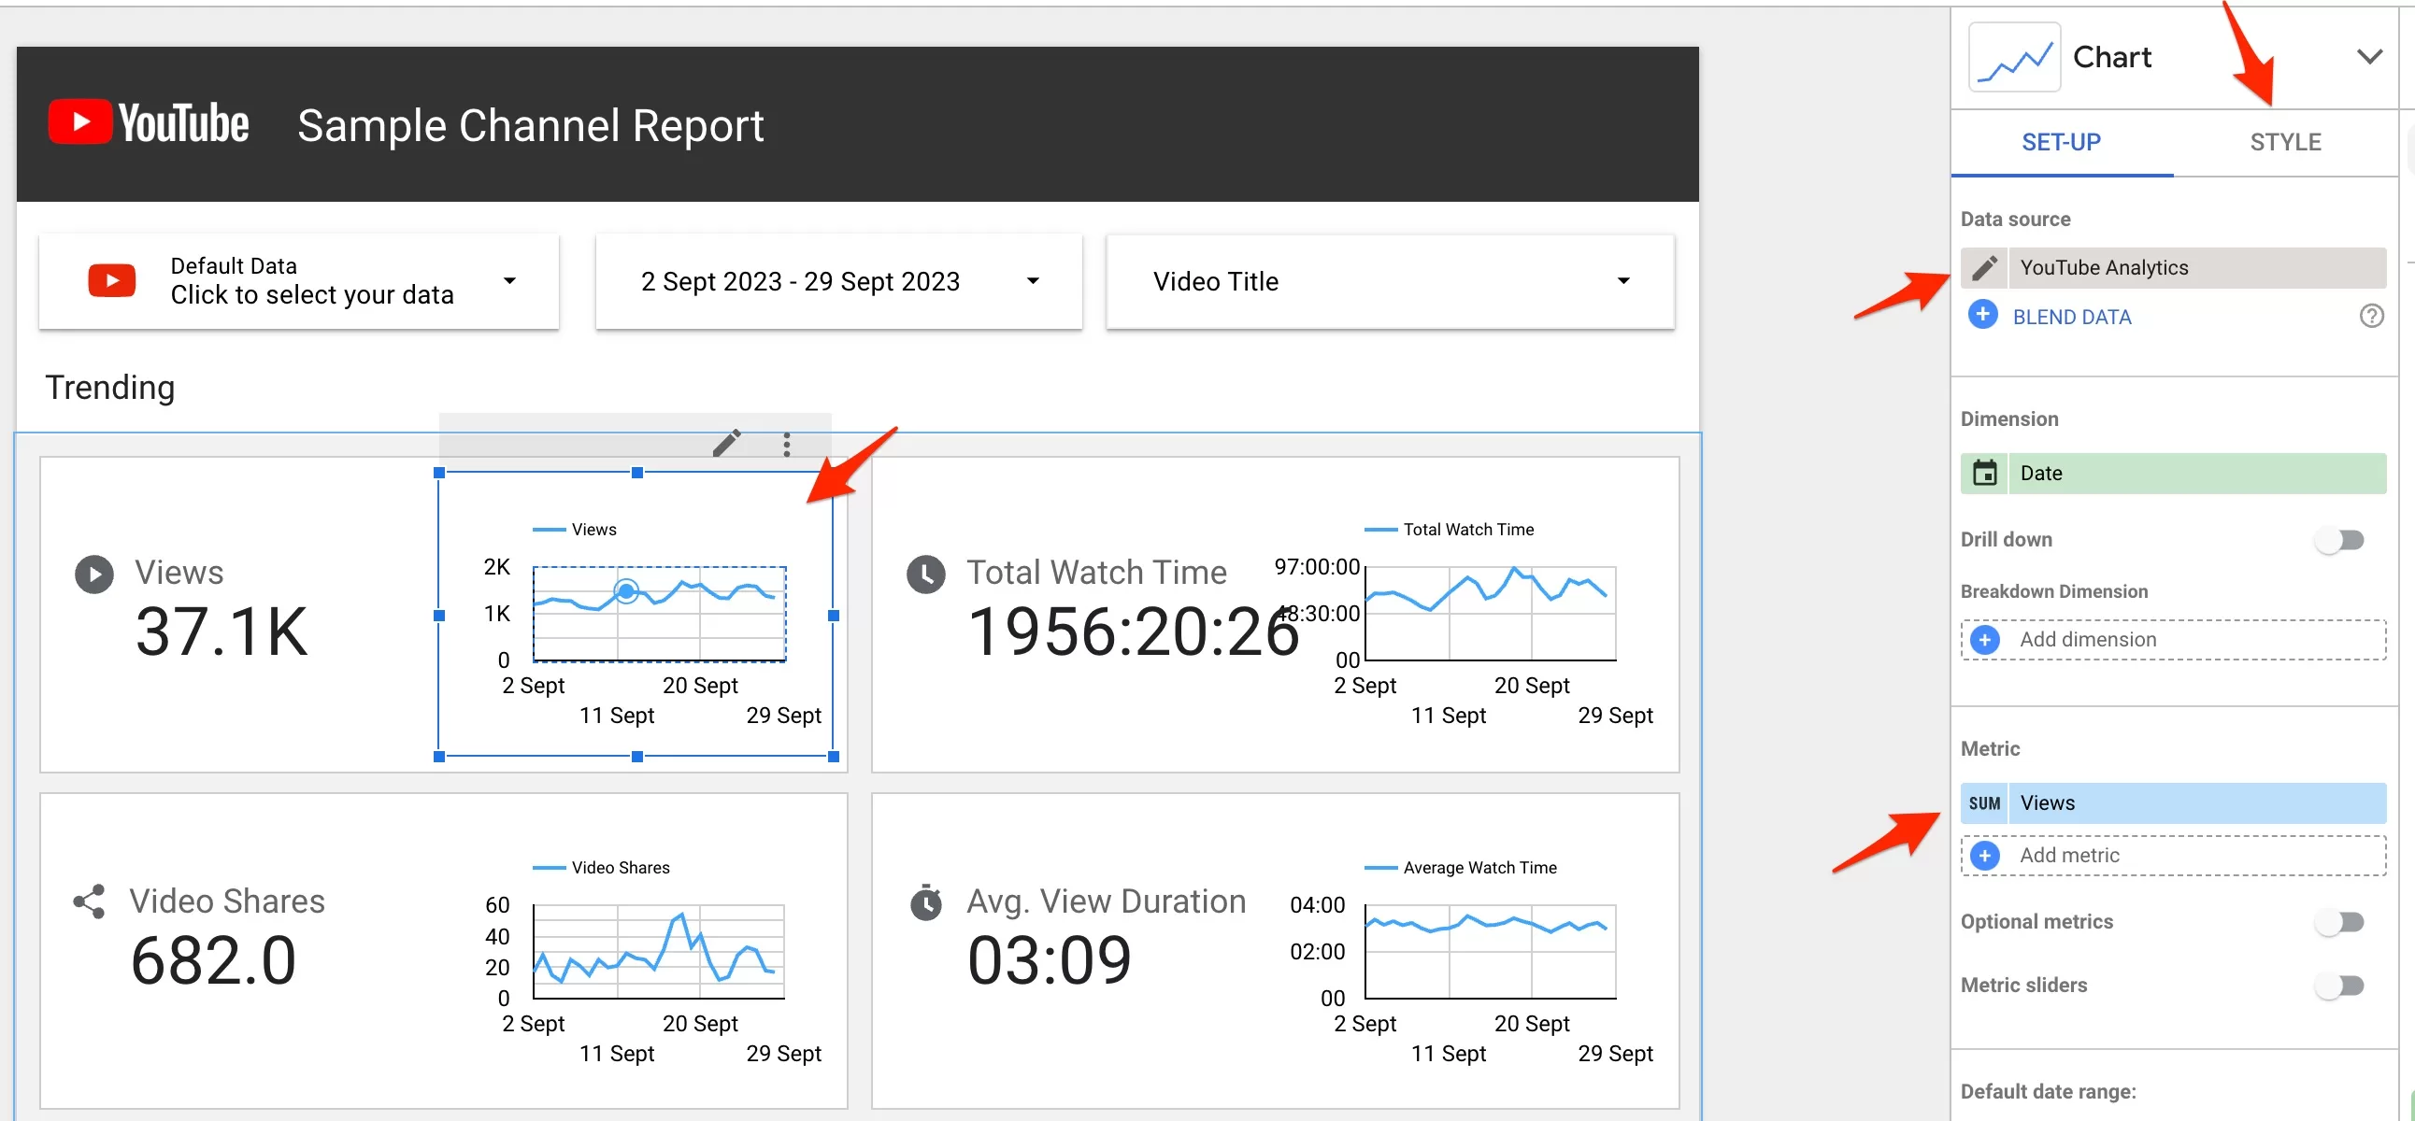Image resolution: width=2415 pixels, height=1121 pixels.
Task: Click the Views legend label on chart
Action: tap(594, 530)
